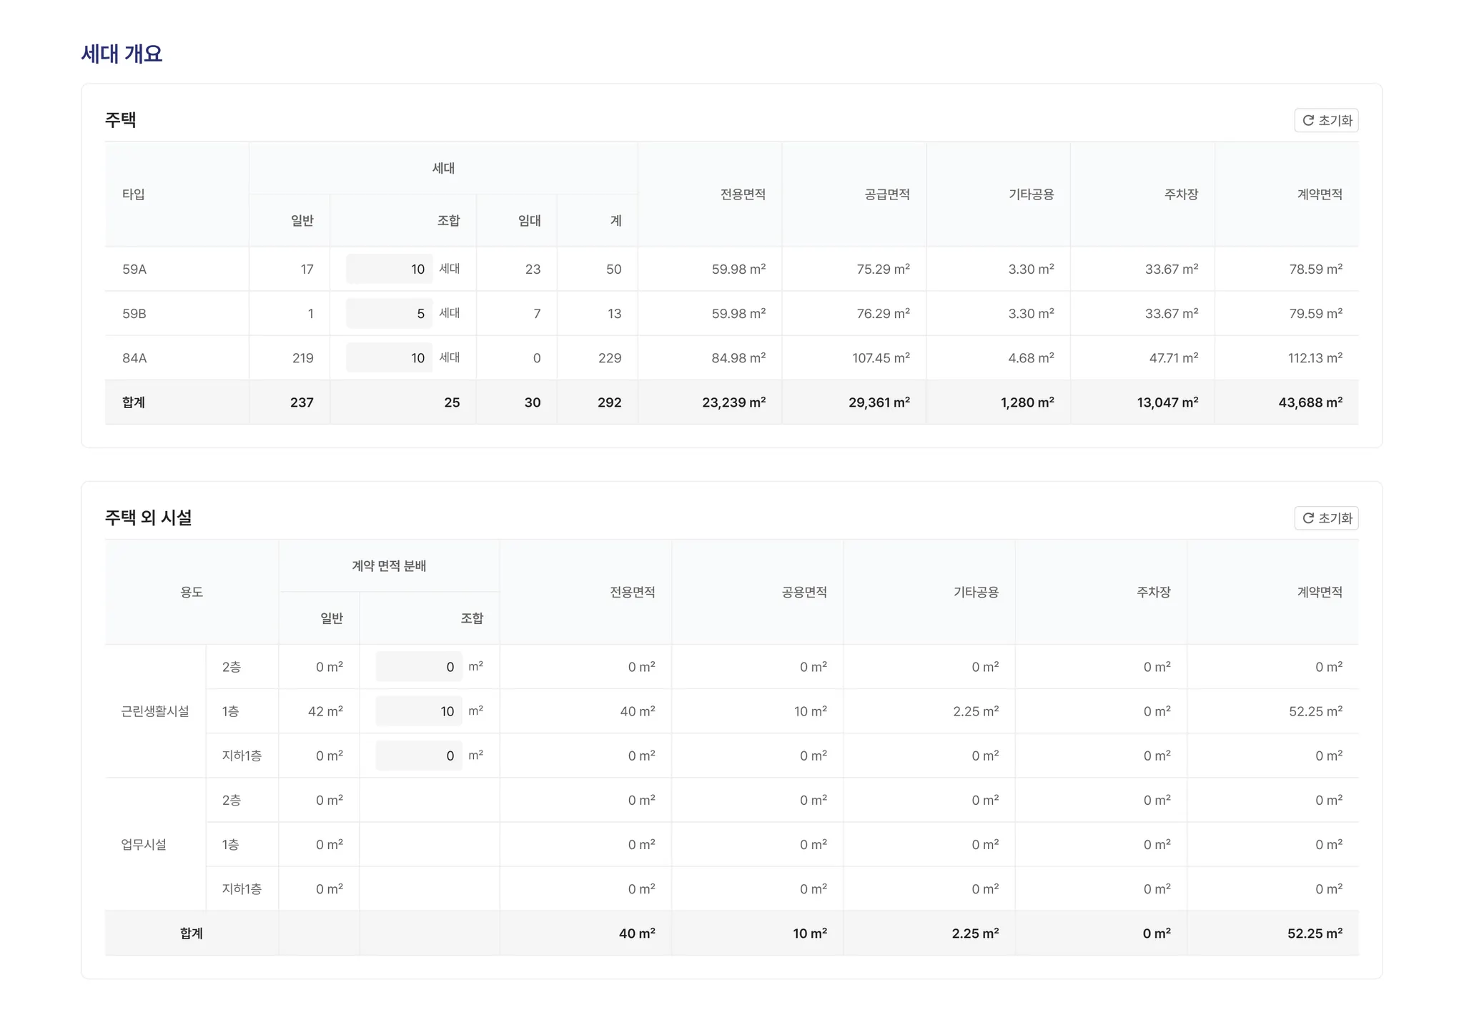
Task: Edit the 조합 input for 59A row
Action: [x=390, y=269]
